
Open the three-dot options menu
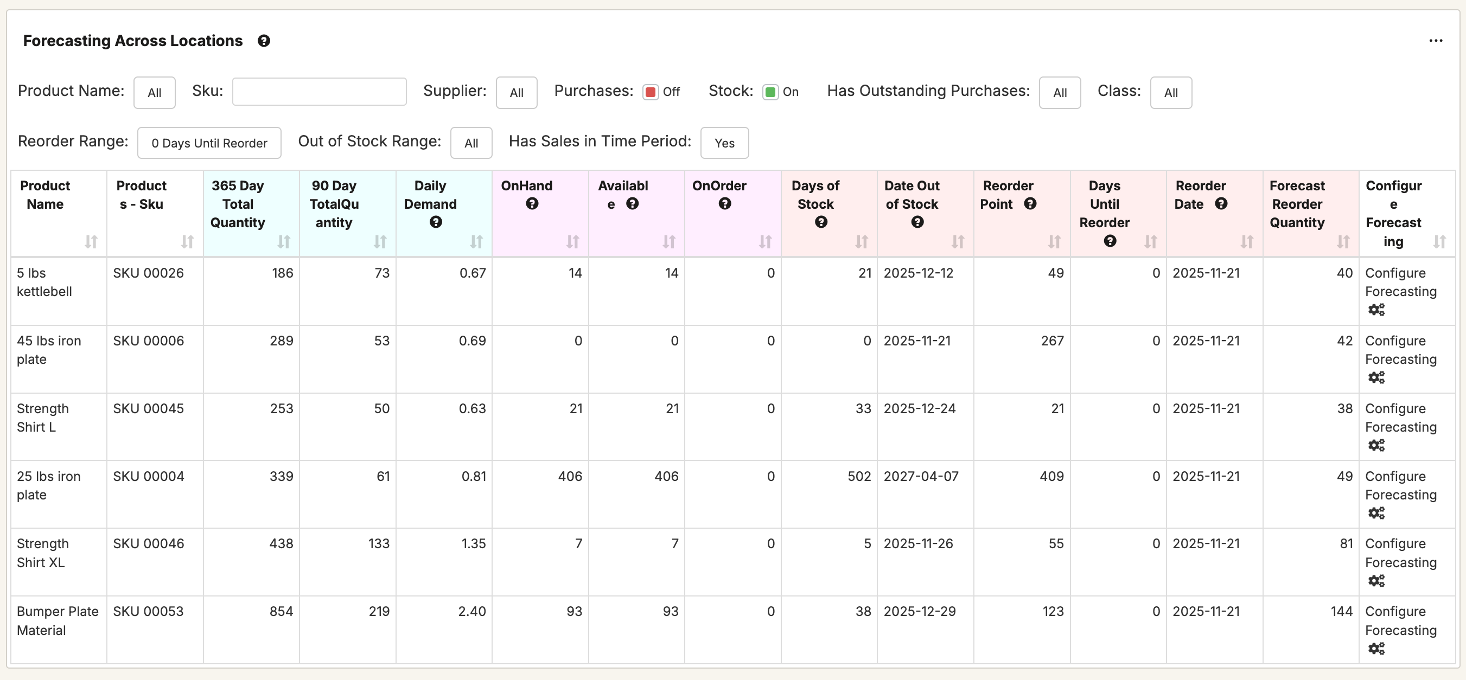tap(1435, 41)
